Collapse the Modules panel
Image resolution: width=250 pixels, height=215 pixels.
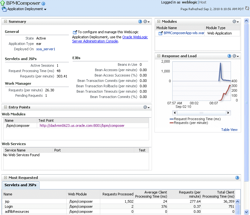point(159,21)
